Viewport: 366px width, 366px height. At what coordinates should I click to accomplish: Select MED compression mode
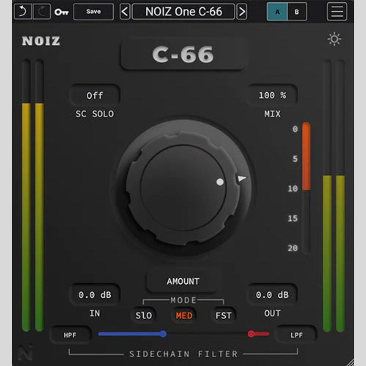184,315
